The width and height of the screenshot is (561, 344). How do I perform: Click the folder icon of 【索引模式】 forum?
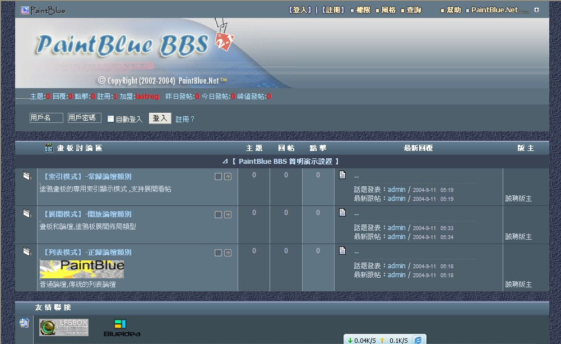point(27,176)
